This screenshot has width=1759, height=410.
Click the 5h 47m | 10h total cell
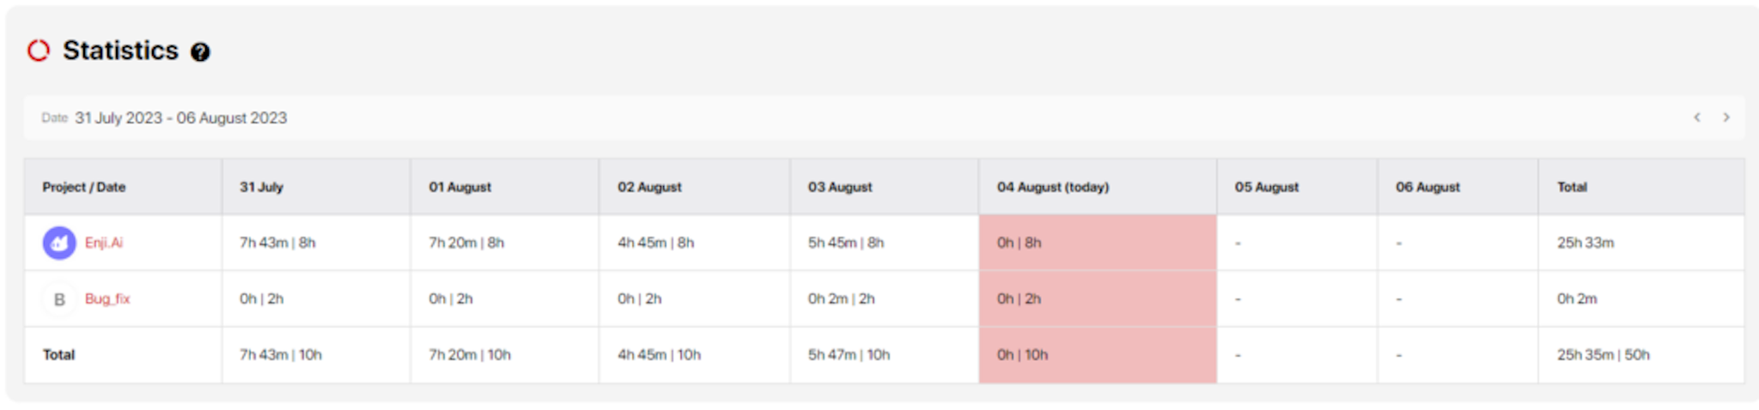click(884, 354)
